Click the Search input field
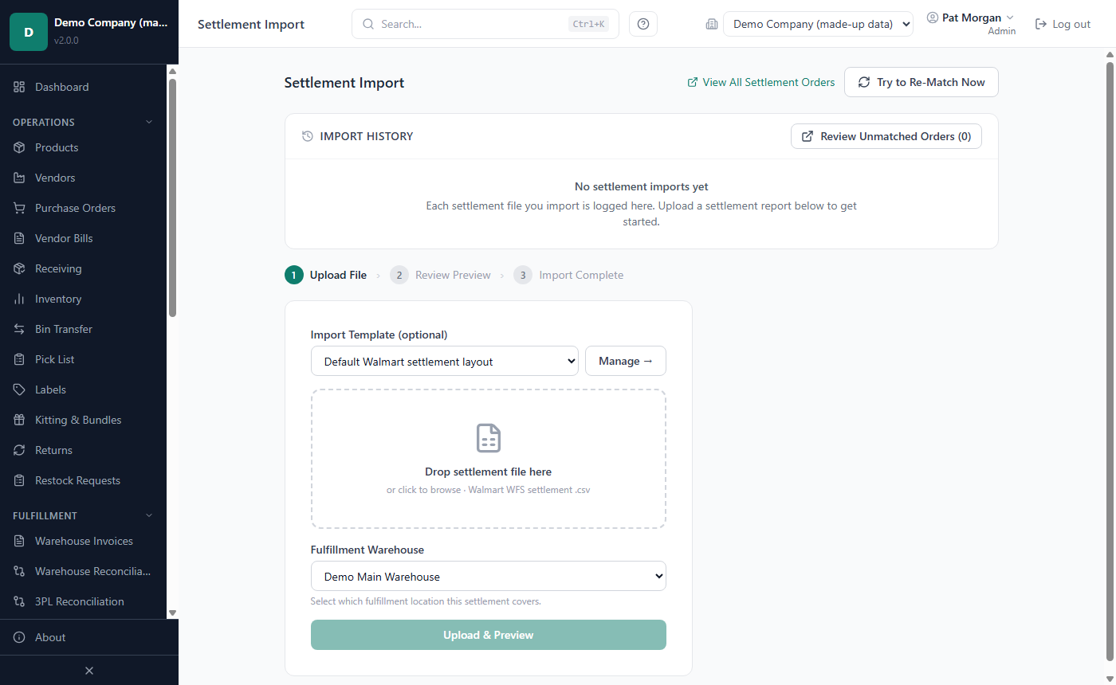The image size is (1116, 685). [x=485, y=24]
